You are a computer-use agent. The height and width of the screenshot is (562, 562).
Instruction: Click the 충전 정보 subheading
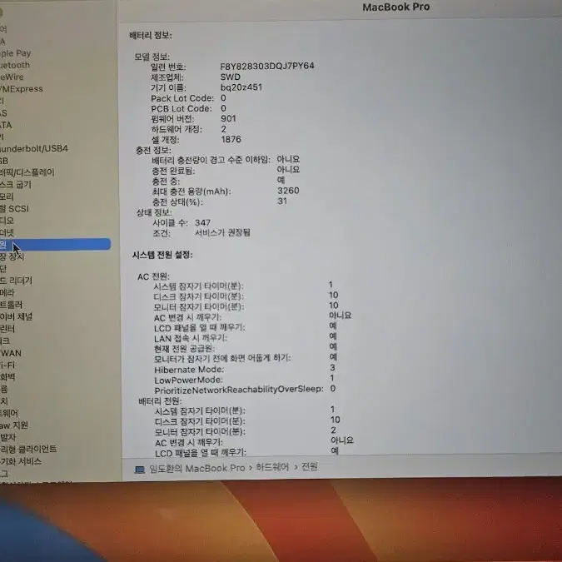[x=153, y=150]
